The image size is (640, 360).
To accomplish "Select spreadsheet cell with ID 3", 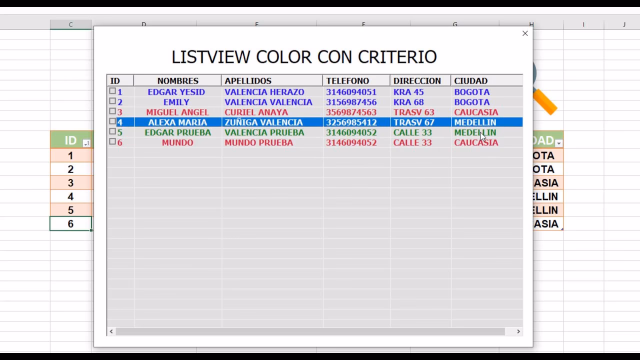I will [70, 183].
